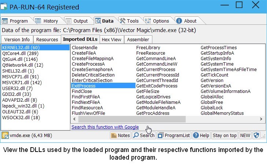Open the Tools tab with wrench icon
The width and height of the screenshot is (267, 164).
(129, 21)
